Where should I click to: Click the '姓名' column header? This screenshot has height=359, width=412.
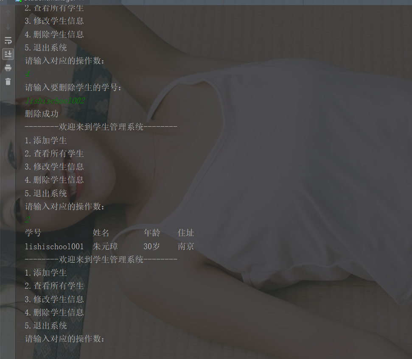click(101, 233)
